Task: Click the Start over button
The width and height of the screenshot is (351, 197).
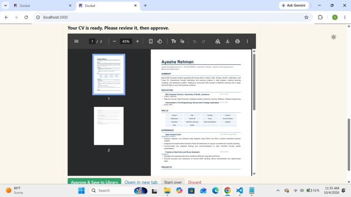Action: (x=173, y=182)
